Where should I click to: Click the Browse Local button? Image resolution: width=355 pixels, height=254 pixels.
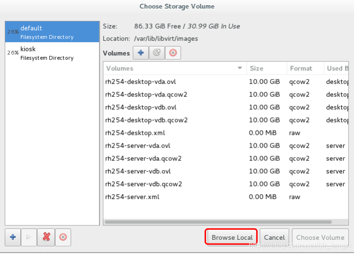pyautogui.click(x=232, y=237)
